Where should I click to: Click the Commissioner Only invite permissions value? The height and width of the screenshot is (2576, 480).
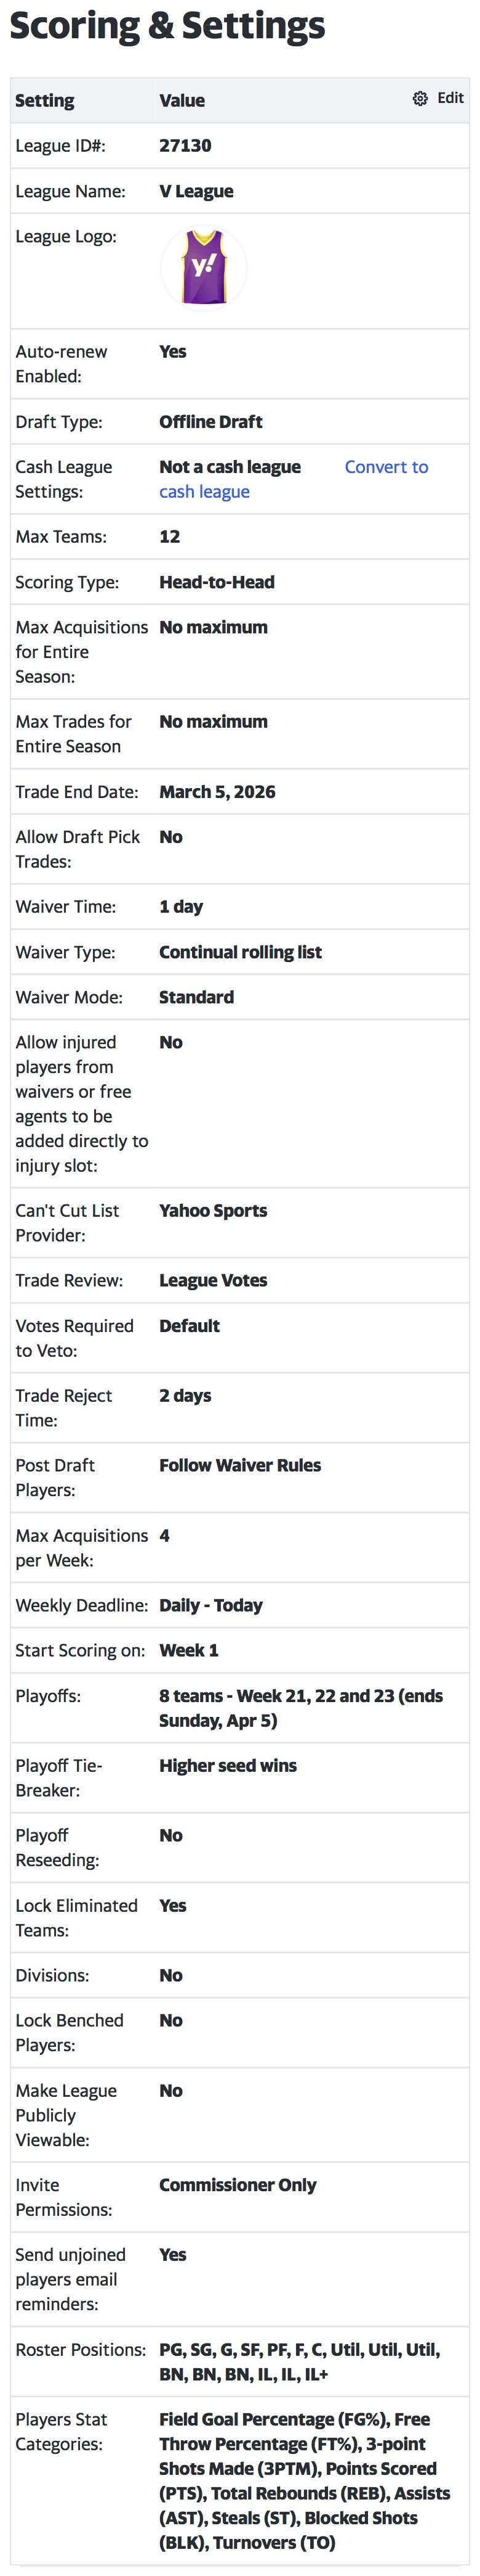238,2186
